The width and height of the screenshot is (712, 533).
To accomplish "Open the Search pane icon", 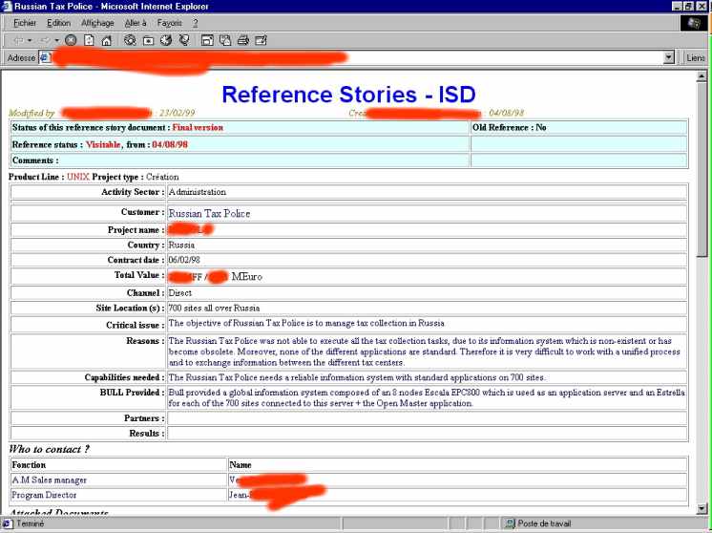I will [130, 40].
